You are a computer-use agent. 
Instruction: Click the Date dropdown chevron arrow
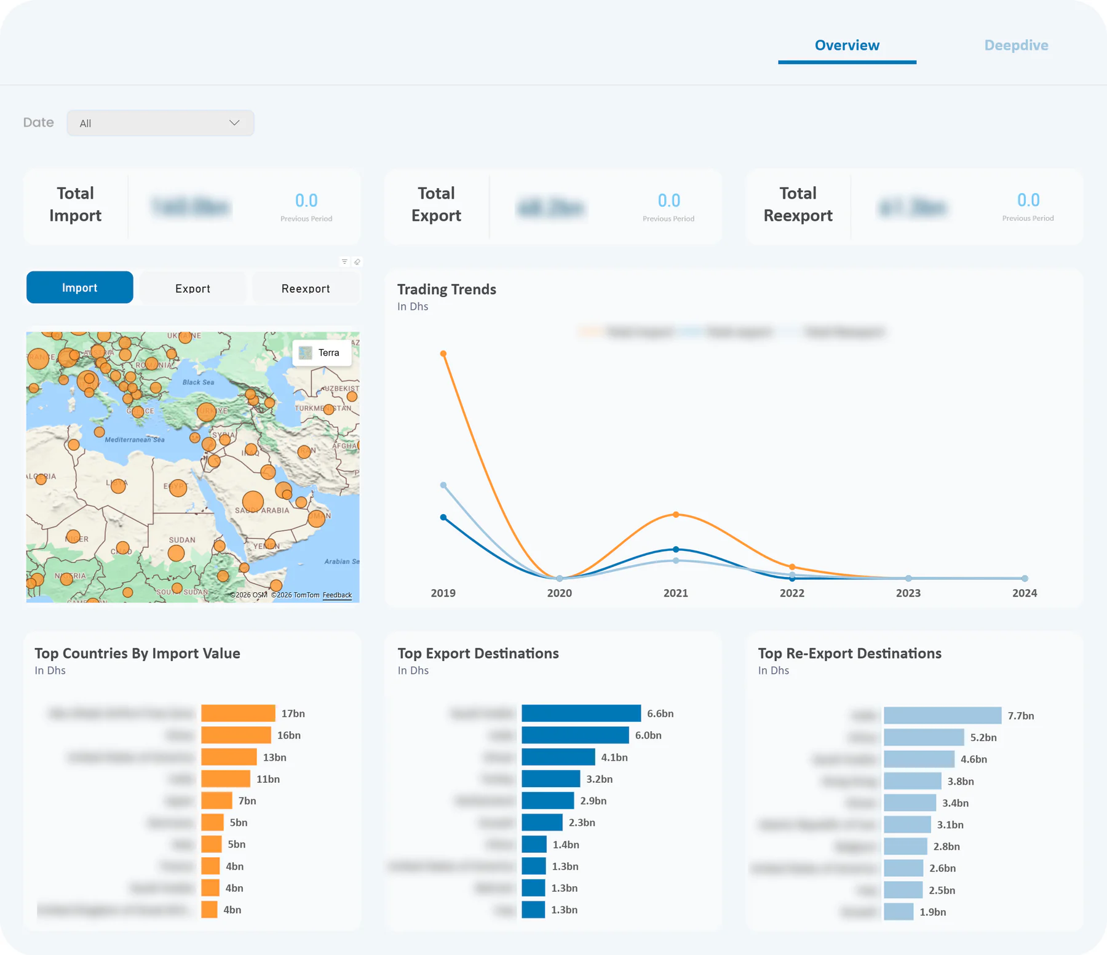click(234, 123)
